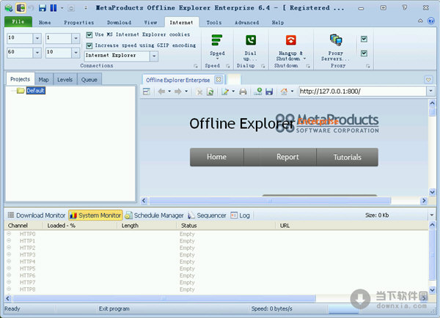Click the second quick access project icon
Image resolution: width=440 pixels, height=318 pixels.
click(21, 8)
